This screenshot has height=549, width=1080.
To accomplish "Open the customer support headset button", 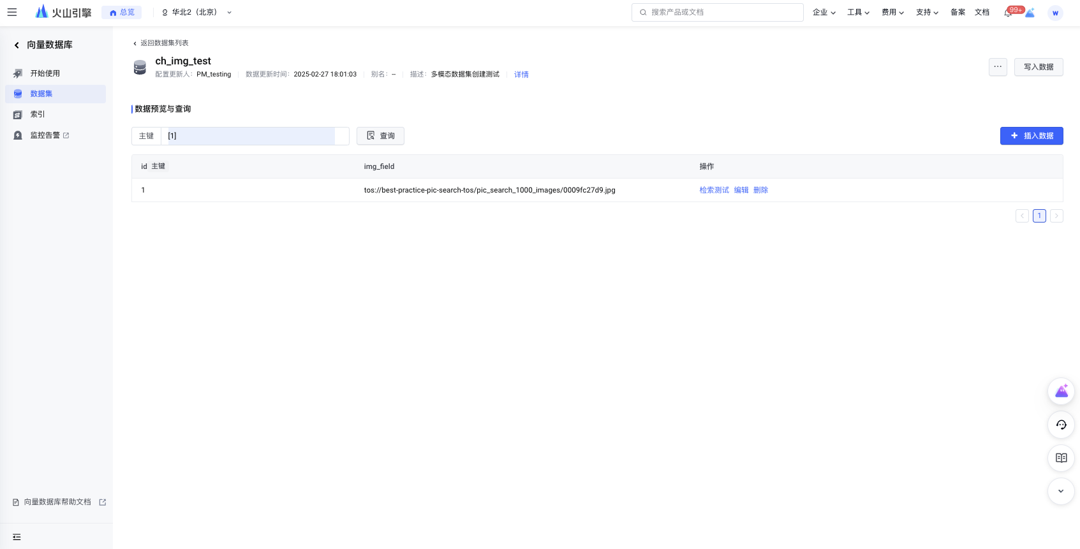I will 1062,425.
